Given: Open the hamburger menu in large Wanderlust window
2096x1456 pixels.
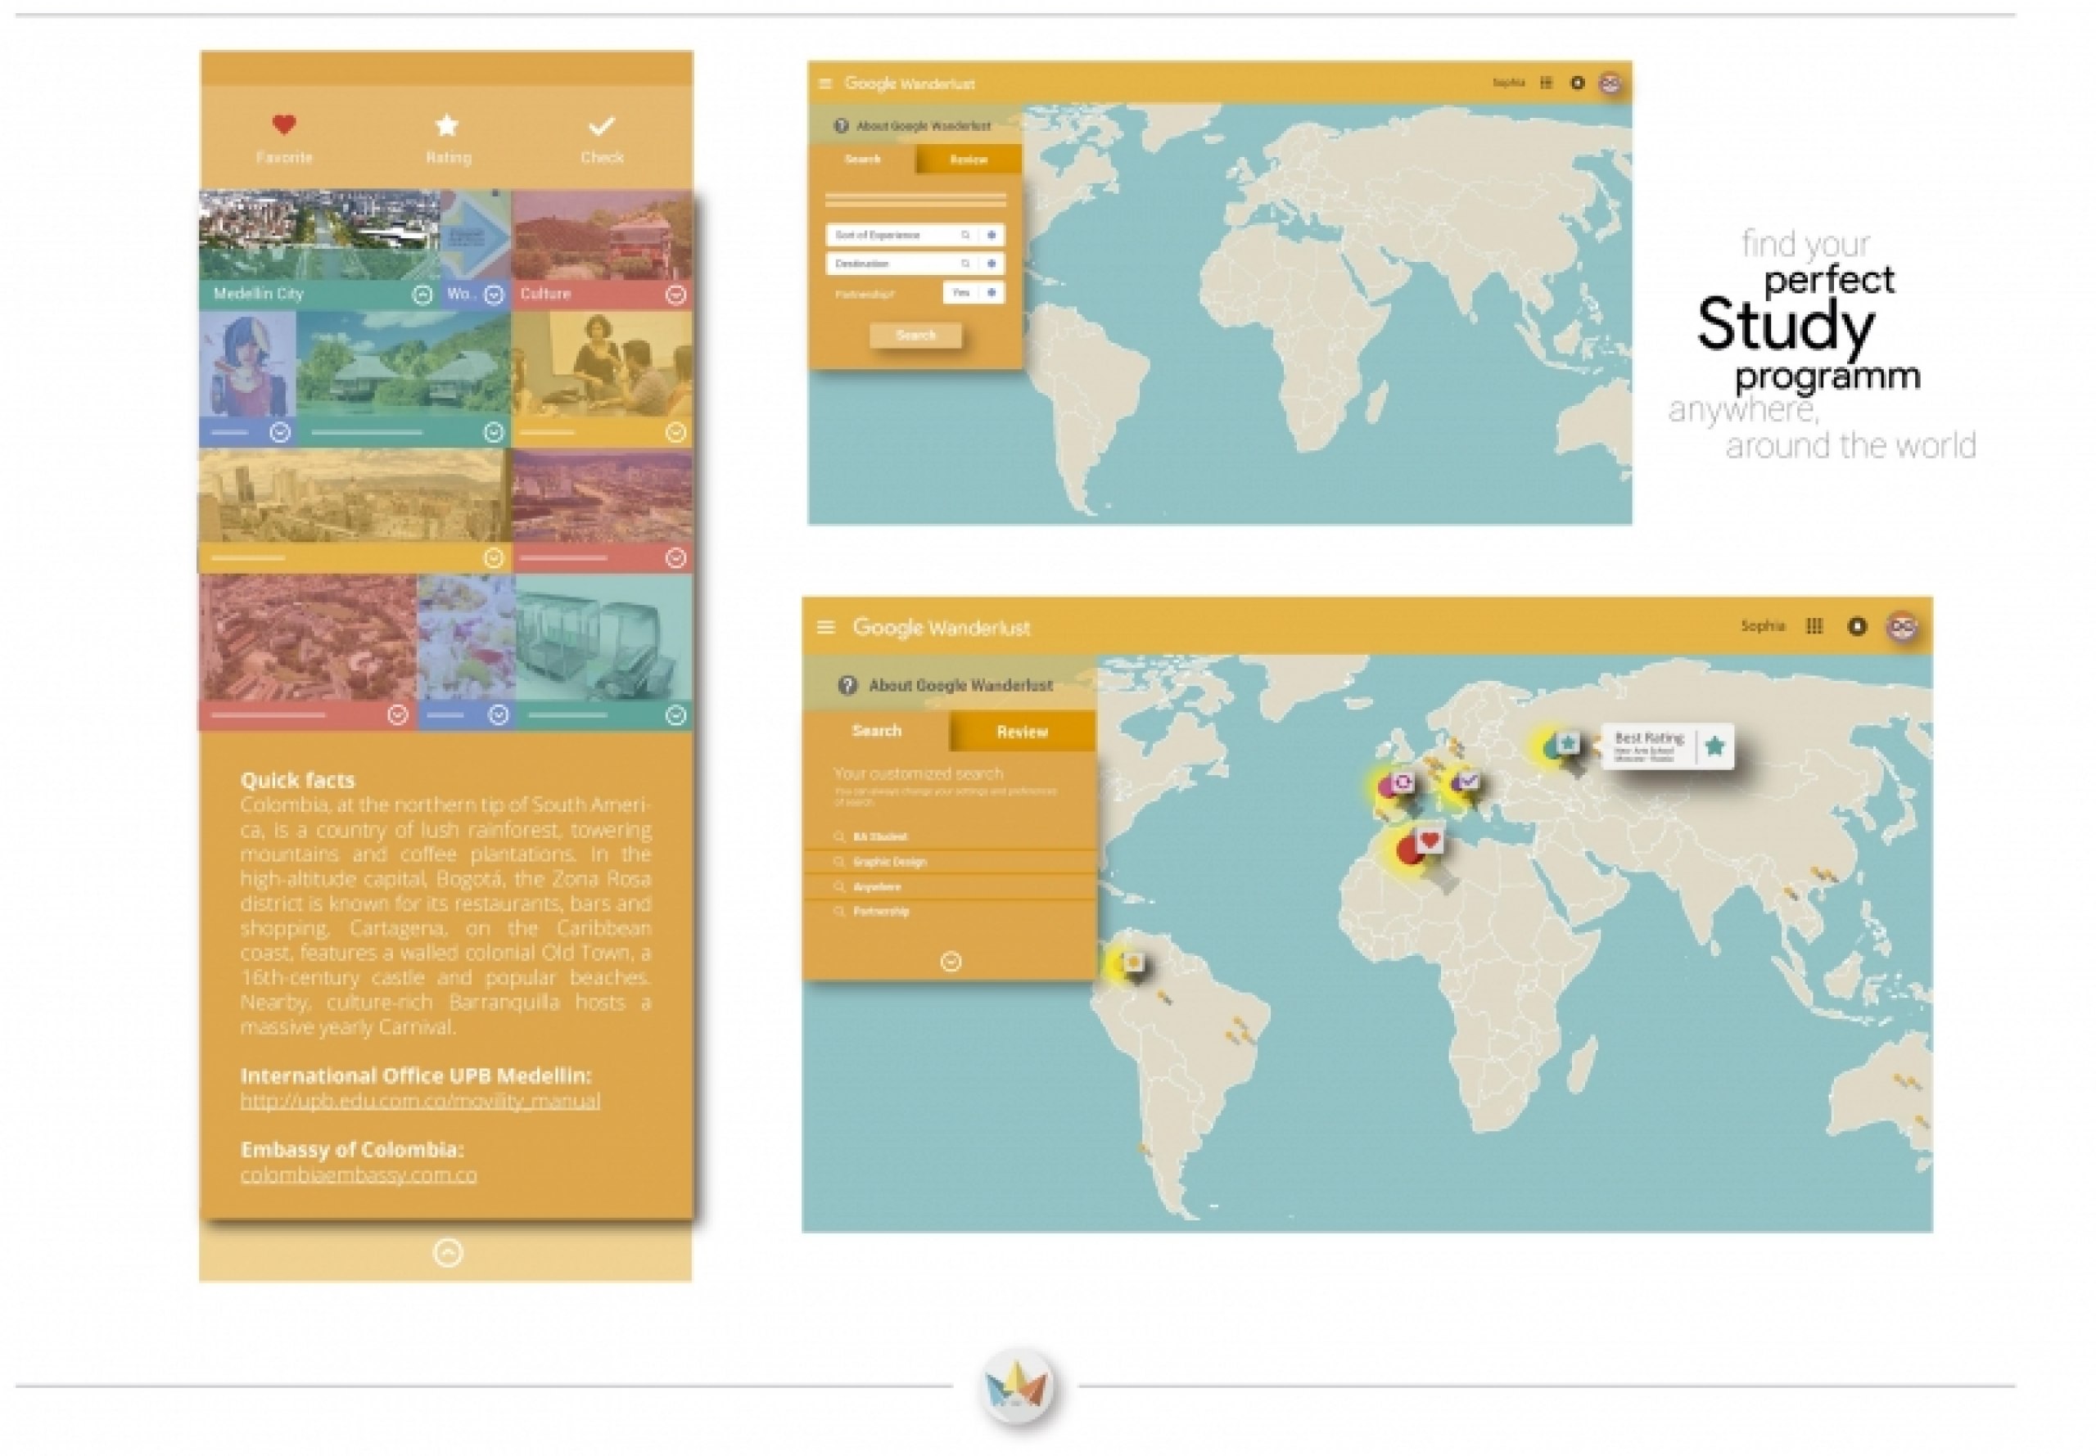Looking at the screenshot, I should pos(826,627).
